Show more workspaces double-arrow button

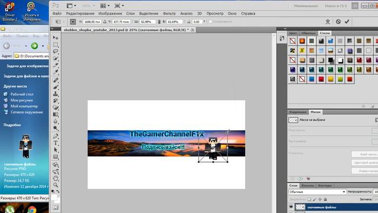pos(355,6)
